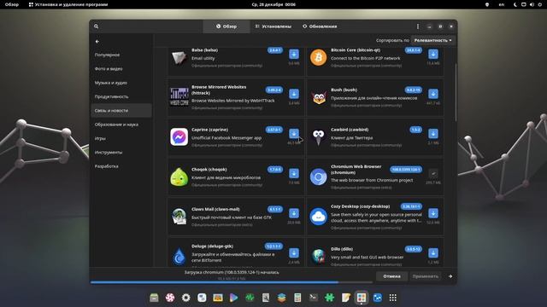Cancel the transaction with Отмена

391,276
